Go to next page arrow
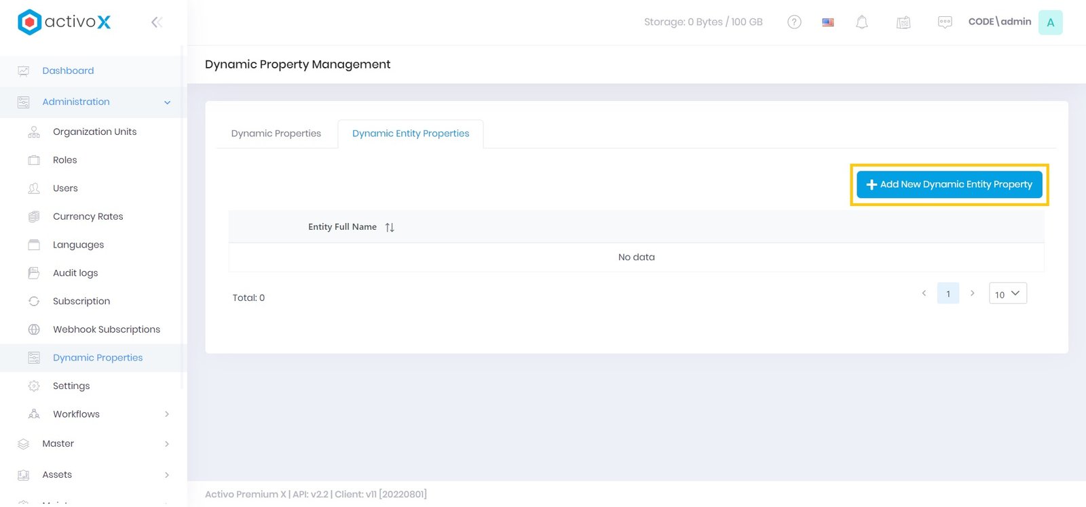This screenshot has width=1086, height=507. click(x=972, y=293)
